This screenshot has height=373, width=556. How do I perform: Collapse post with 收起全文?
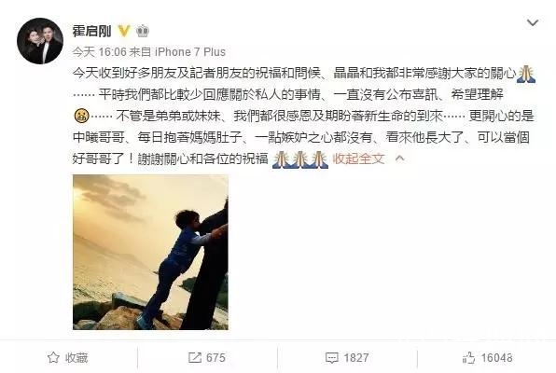pos(358,159)
